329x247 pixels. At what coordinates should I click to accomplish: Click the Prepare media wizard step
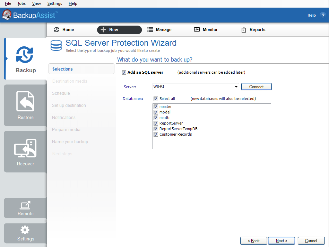[66, 130]
